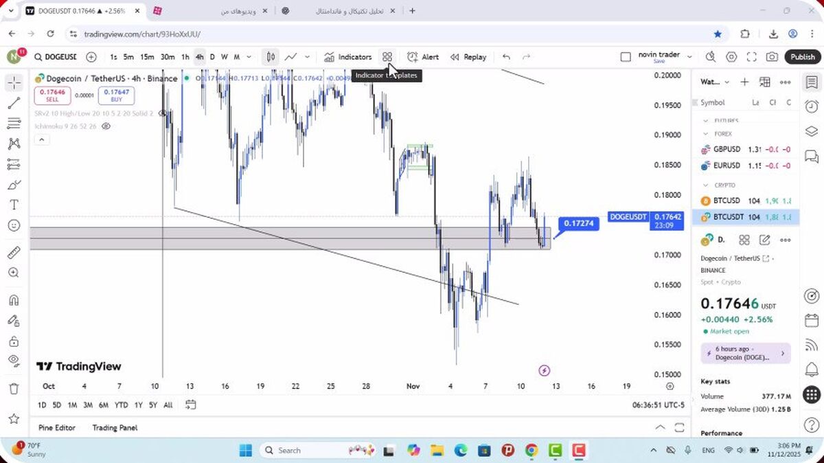The height and width of the screenshot is (463, 824).
Task: Create an Alert
Action: (423, 57)
